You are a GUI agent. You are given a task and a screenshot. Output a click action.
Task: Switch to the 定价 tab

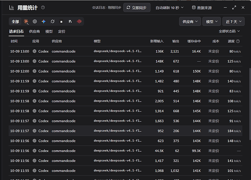click(61, 32)
